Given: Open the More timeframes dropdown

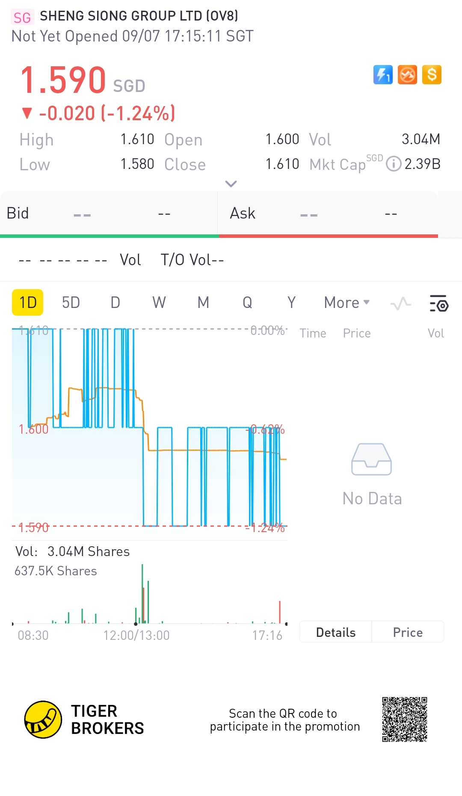Looking at the screenshot, I should click(x=346, y=303).
